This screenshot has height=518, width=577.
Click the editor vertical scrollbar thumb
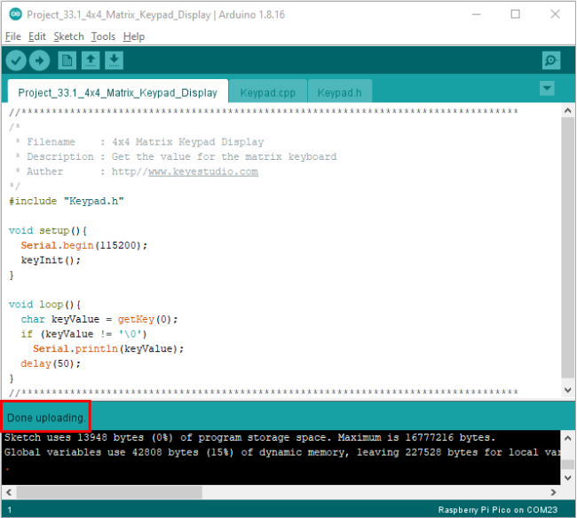(x=567, y=248)
